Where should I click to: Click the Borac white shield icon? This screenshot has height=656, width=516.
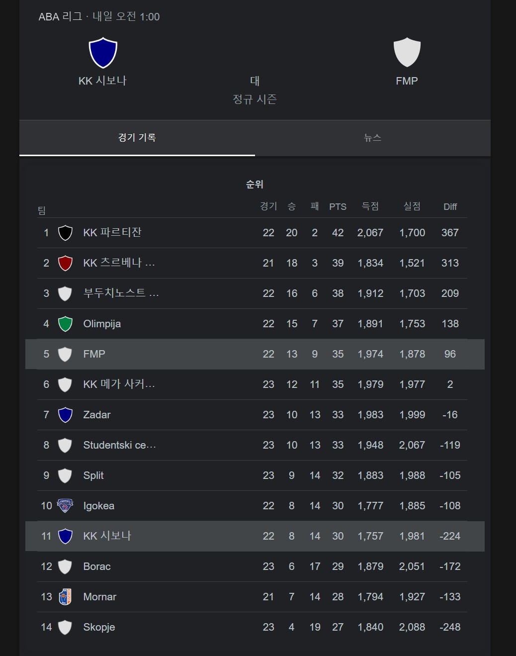[65, 566]
